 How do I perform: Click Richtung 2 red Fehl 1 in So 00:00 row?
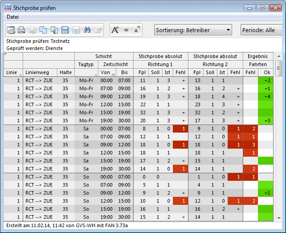235,177
